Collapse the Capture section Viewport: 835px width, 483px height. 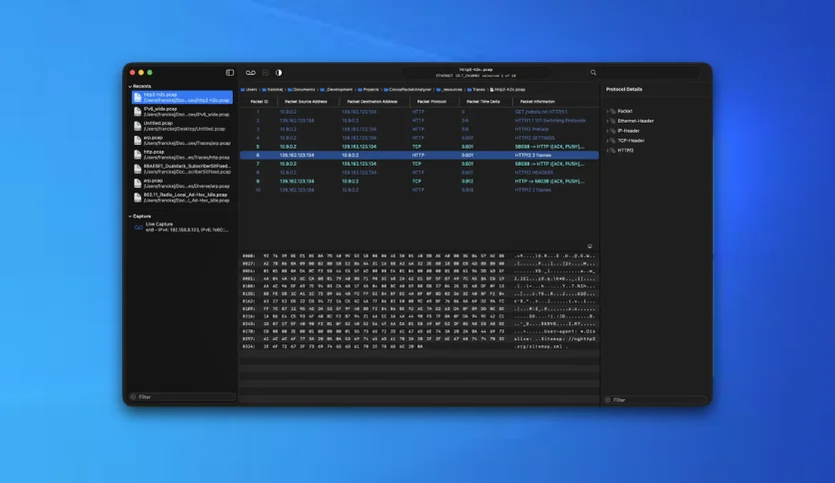tap(130, 217)
